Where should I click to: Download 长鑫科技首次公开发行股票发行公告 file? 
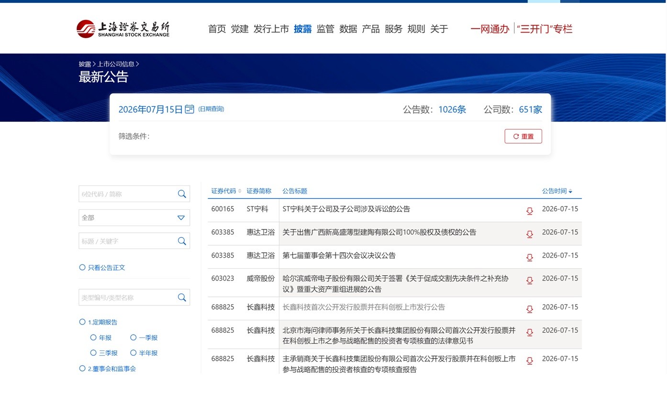(530, 309)
